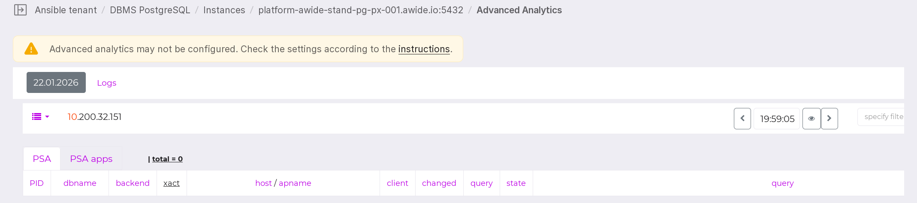Go to next time snapshot
Viewport: 917px width, 203px height.
829,119
